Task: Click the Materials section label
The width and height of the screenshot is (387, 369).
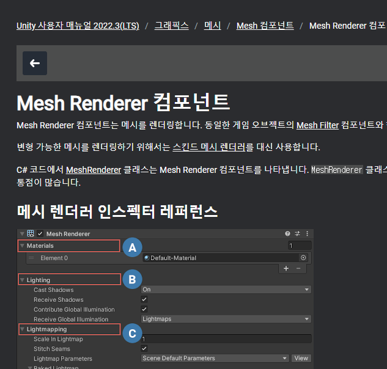Action: click(x=40, y=246)
